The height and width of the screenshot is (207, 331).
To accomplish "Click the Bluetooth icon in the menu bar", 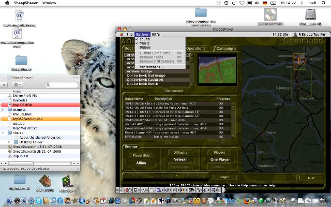I will point(302,3).
